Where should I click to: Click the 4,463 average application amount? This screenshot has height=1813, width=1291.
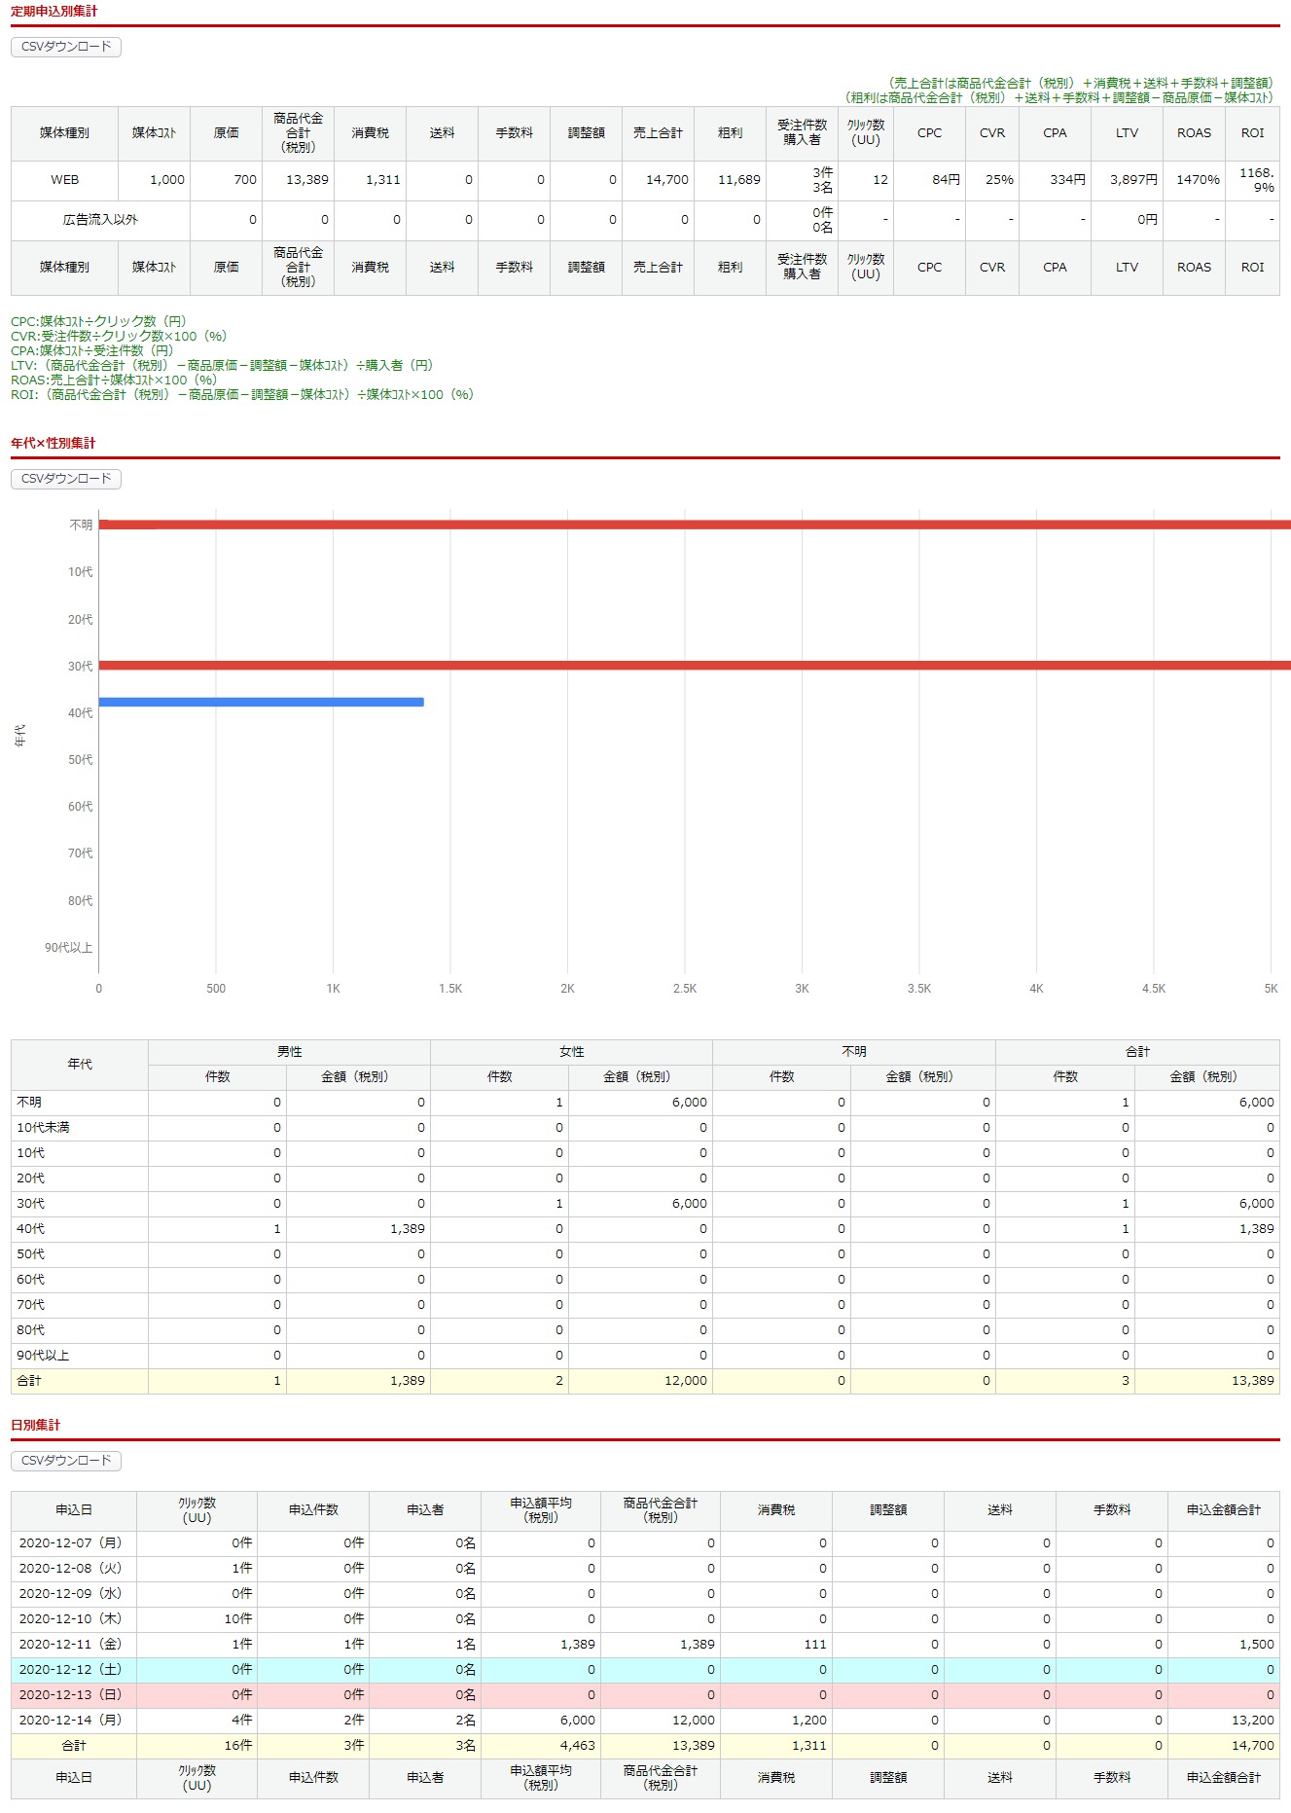point(578,1746)
